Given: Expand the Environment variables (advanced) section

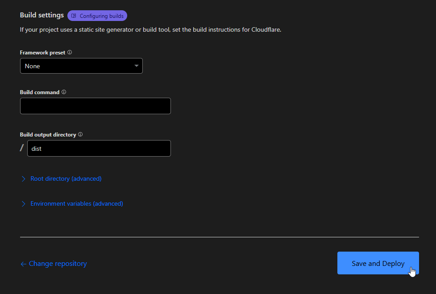Looking at the screenshot, I should tap(76, 204).
